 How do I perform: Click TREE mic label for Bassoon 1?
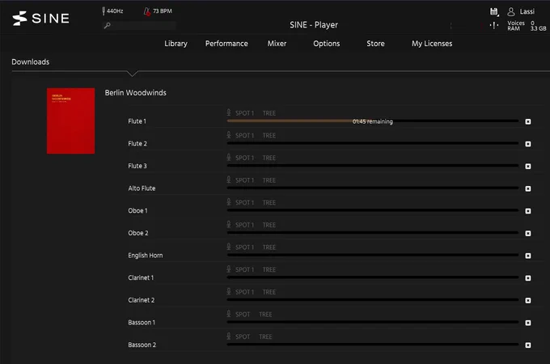pyautogui.click(x=265, y=315)
